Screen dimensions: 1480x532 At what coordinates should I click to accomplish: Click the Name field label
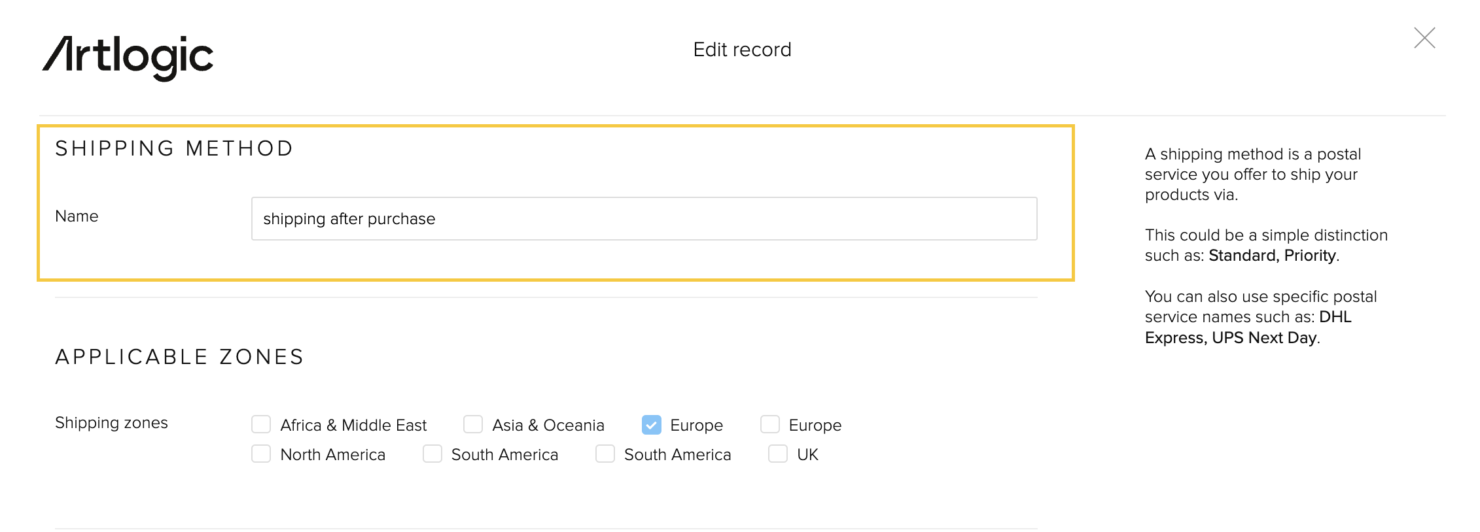(77, 216)
